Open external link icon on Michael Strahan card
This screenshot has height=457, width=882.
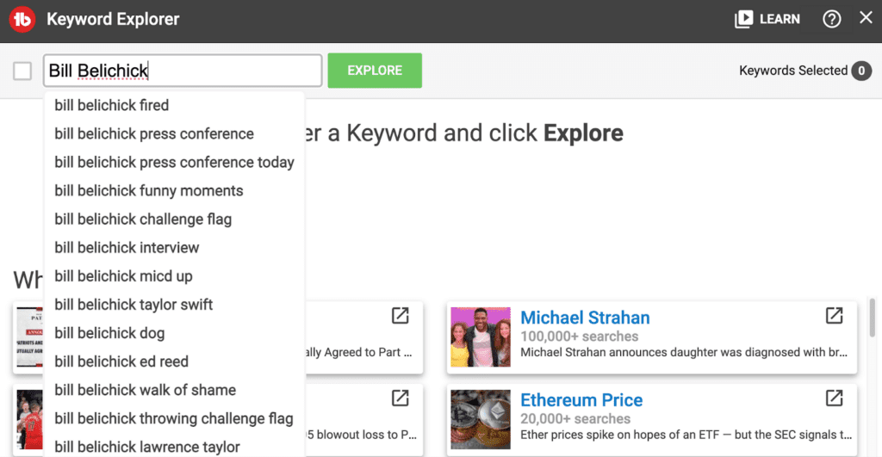834,316
